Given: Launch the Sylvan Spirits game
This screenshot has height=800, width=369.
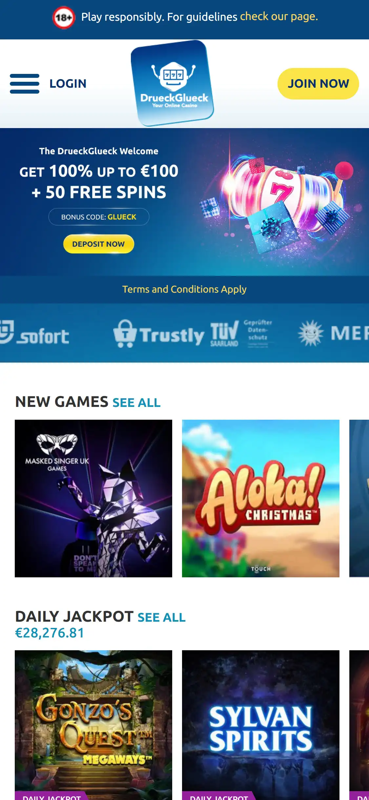Looking at the screenshot, I should pyautogui.click(x=261, y=725).
